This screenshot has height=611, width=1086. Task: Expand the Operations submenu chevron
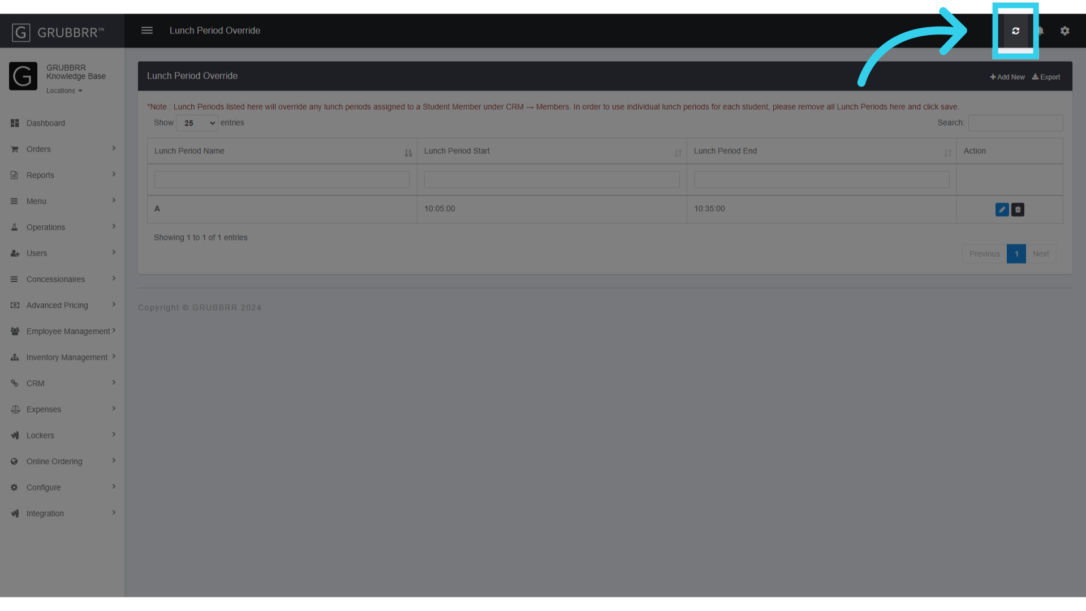114,226
